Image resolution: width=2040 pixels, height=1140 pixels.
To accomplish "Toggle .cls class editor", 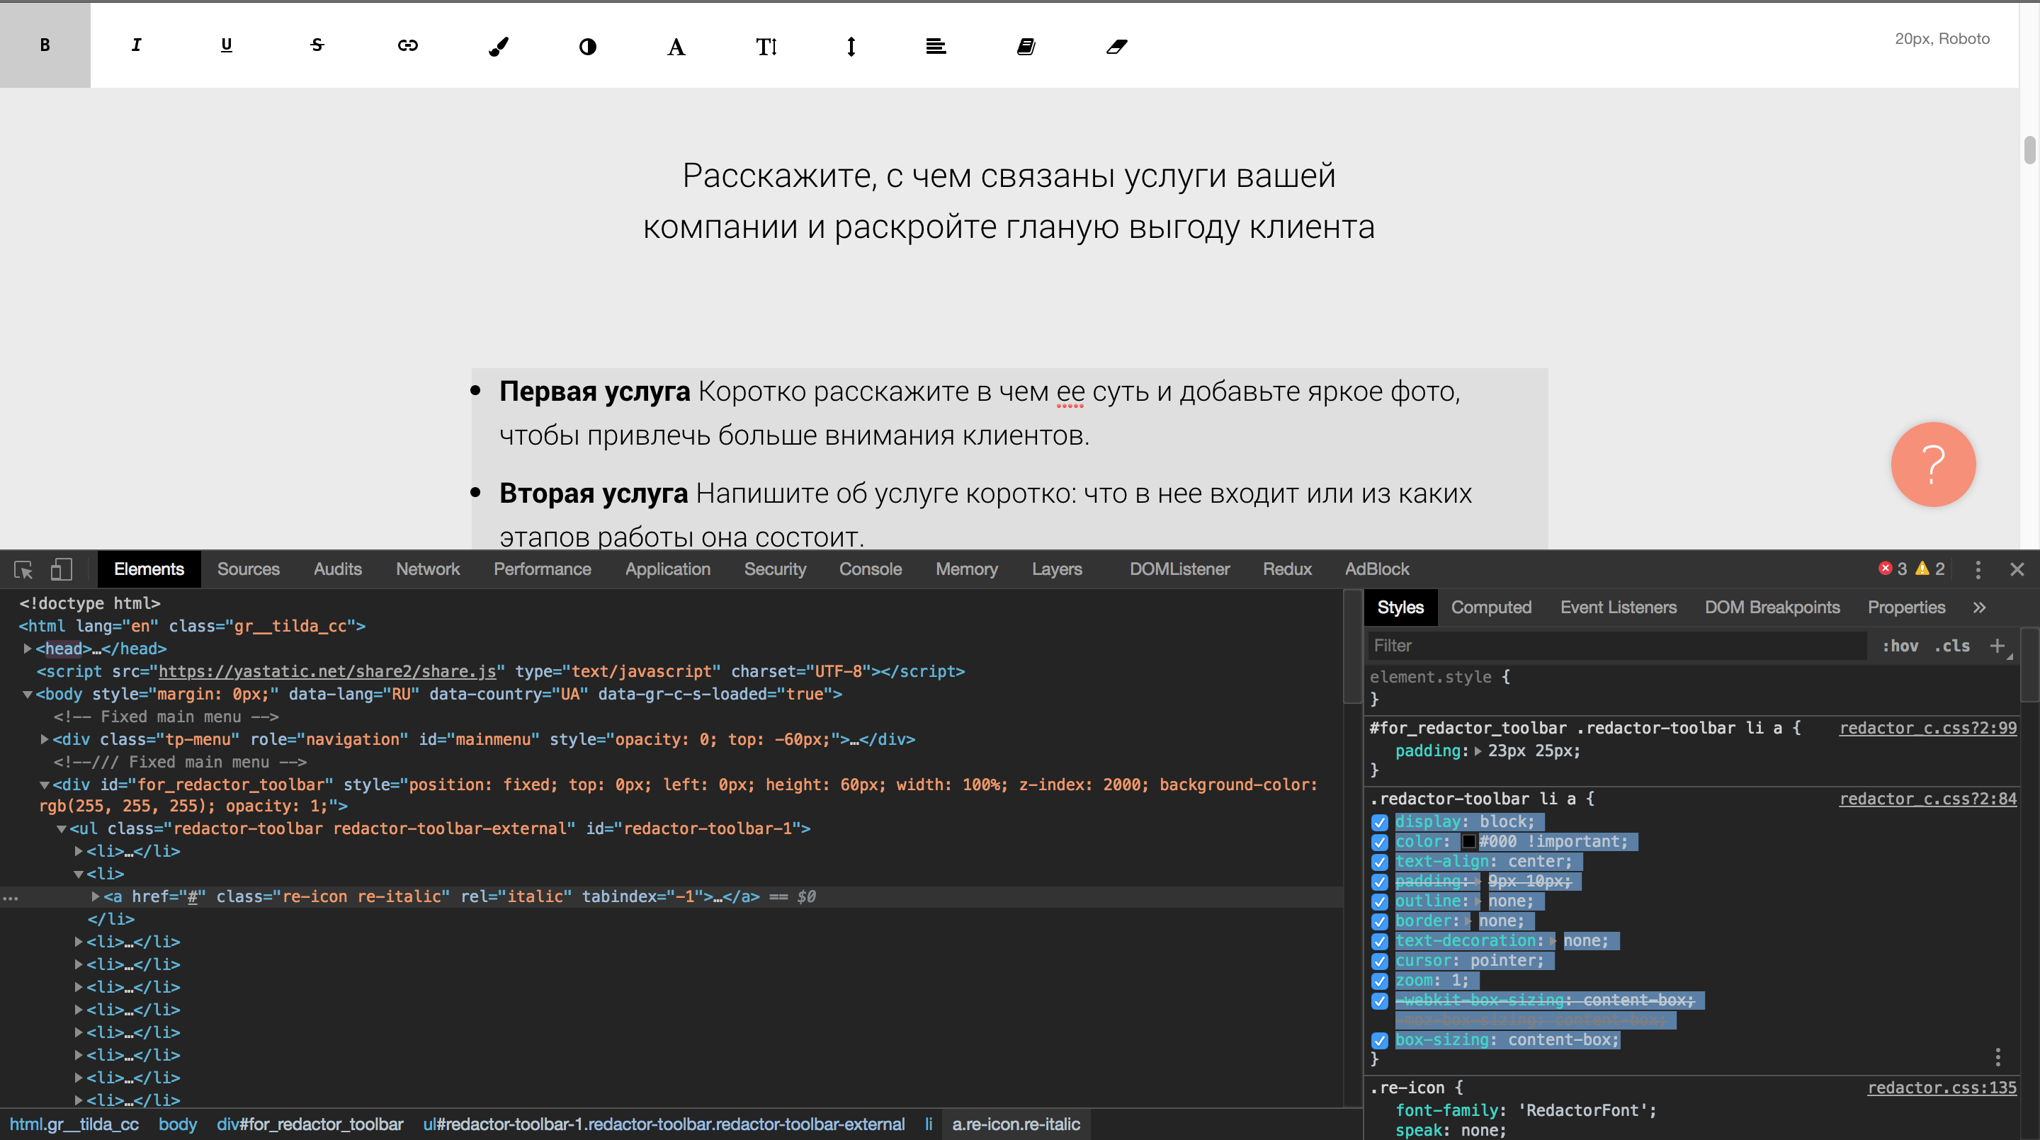I will coord(1952,645).
